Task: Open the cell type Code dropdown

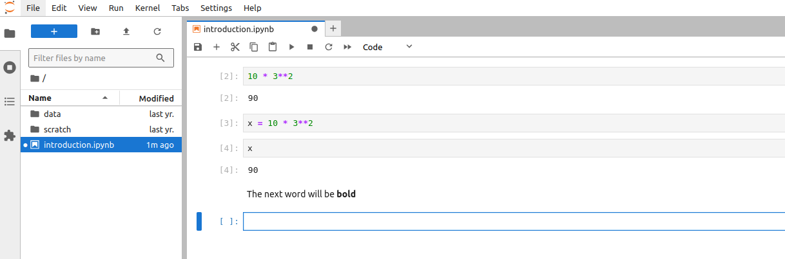Action: click(x=387, y=47)
